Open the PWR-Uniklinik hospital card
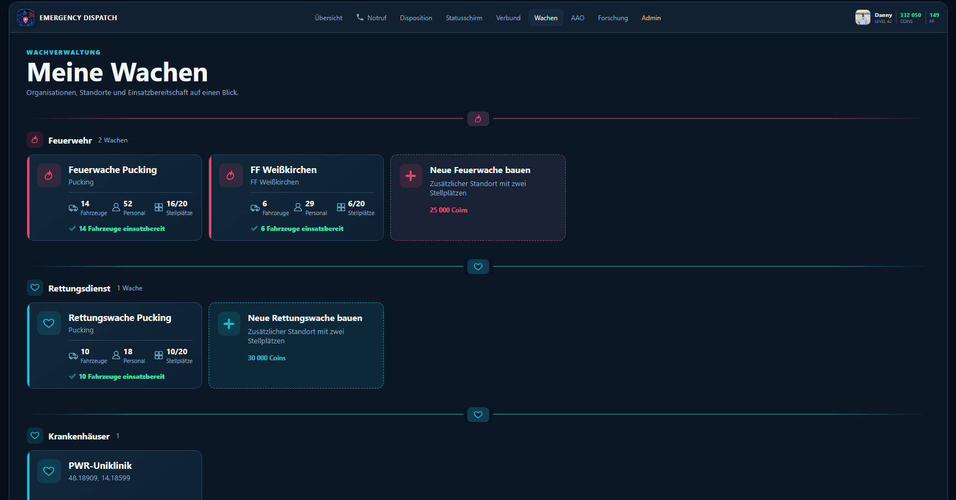Viewport: 956px width, 500px height. (115, 475)
